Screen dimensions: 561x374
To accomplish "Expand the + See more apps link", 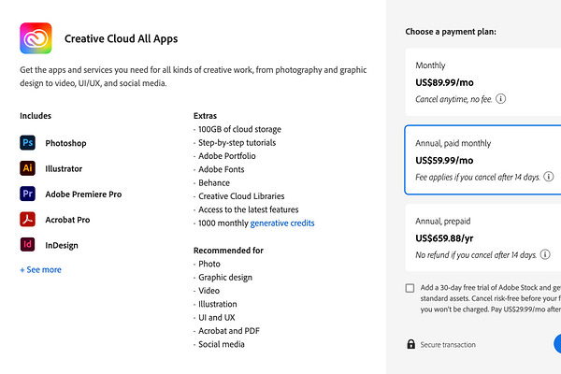I will 40,270.
